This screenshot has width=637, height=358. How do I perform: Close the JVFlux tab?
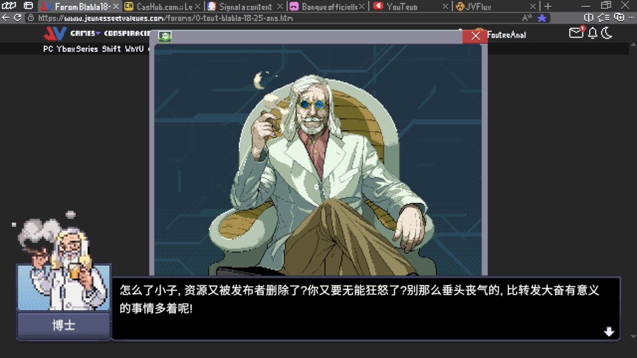[x=533, y=6]
